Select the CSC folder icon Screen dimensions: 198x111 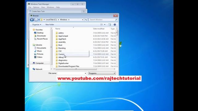tap(57, 51)
